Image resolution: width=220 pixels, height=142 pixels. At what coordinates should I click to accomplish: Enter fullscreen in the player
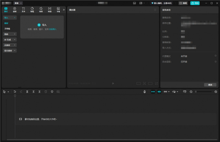click(x=157, y=83)
